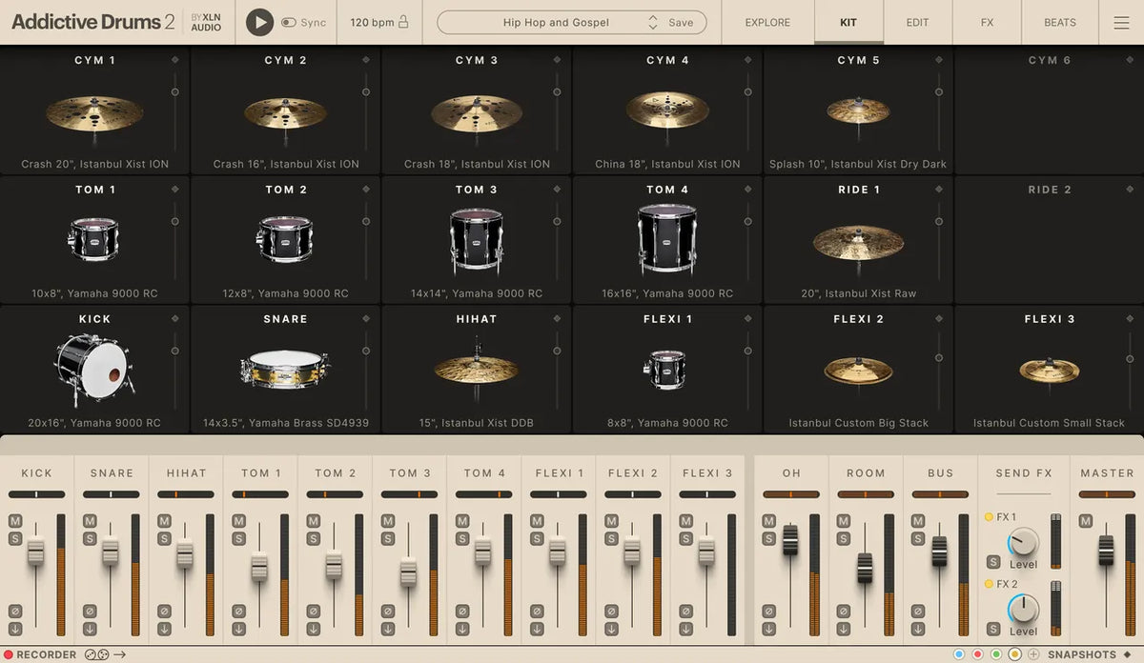Click the download arrow icon on Snare channel
1144x663 pixels.
pyautogui.click(x=90, y=628)
